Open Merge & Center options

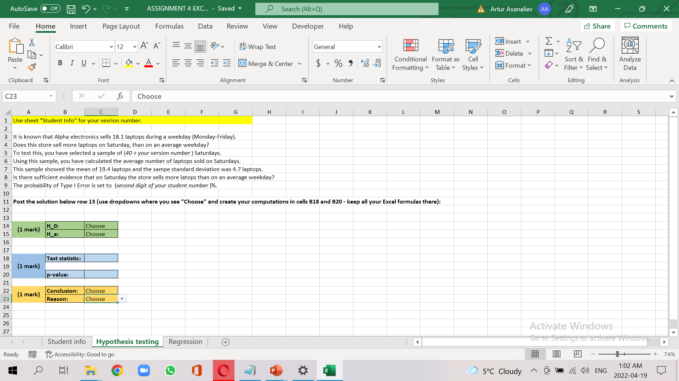[300, 64]
